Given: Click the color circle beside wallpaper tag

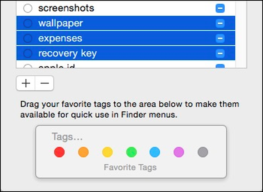Looking at the screenshot, I should point(28,23).
